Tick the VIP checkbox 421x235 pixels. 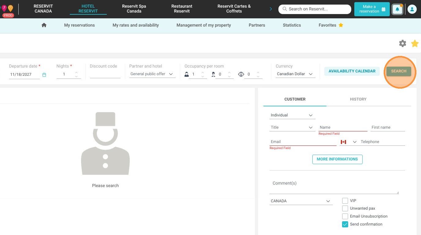pyautogui.click(x=345, y=201)
